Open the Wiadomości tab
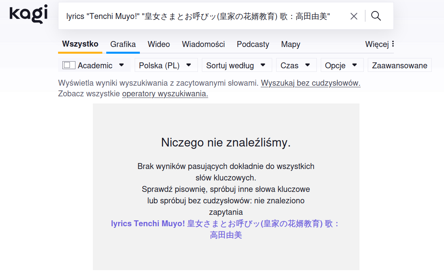 click(x=203, y=44)
